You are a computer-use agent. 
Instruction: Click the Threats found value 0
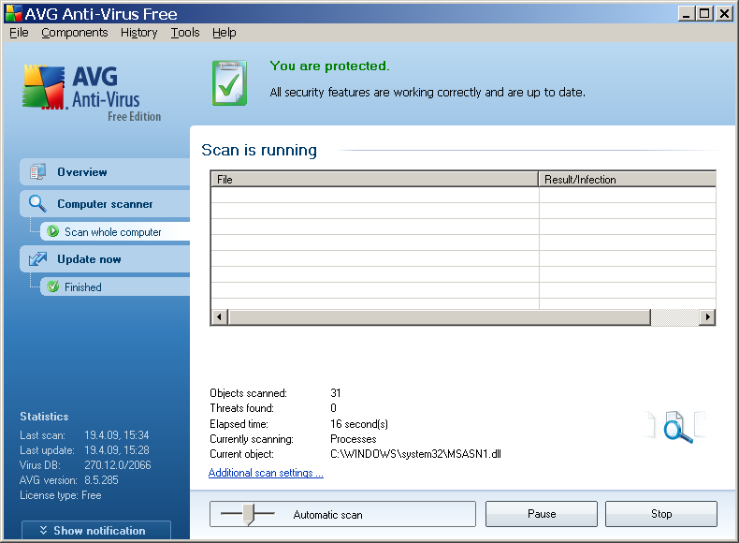pos(333,407)
